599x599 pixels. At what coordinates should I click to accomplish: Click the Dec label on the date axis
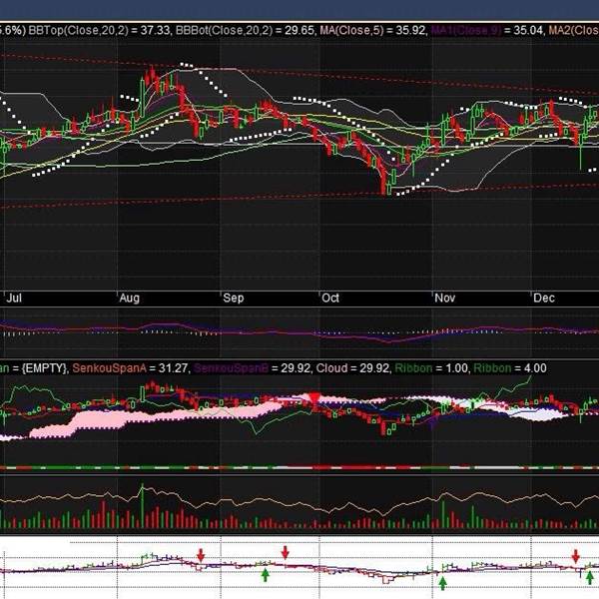pyautogui.click(x=544, y=298)
